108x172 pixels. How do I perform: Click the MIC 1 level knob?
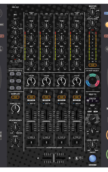pyautogui.click(x=15, y=23)
